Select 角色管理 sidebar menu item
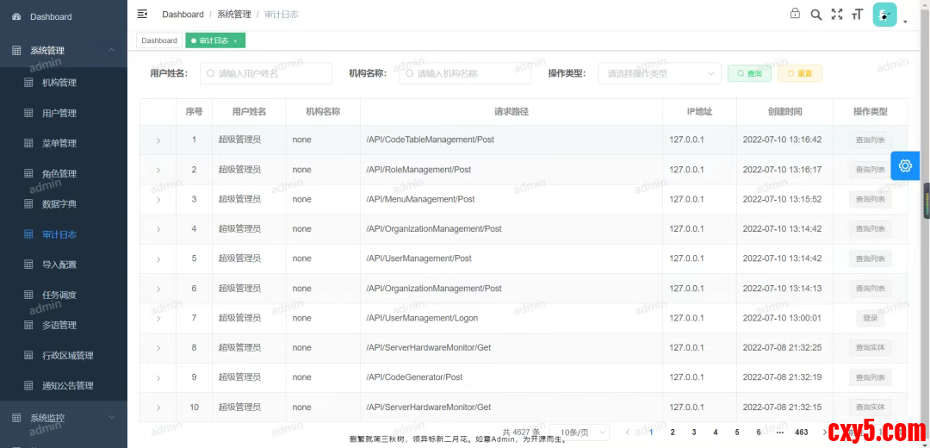The width and height of the screenshot is (930, 448). click(x=59, y=174)
